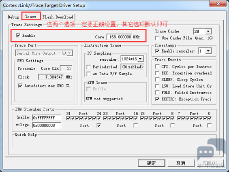229x172 pixels.
Task: Click ITM Enable value 0xFFFFFFFF field
Action: coord(47,118)
